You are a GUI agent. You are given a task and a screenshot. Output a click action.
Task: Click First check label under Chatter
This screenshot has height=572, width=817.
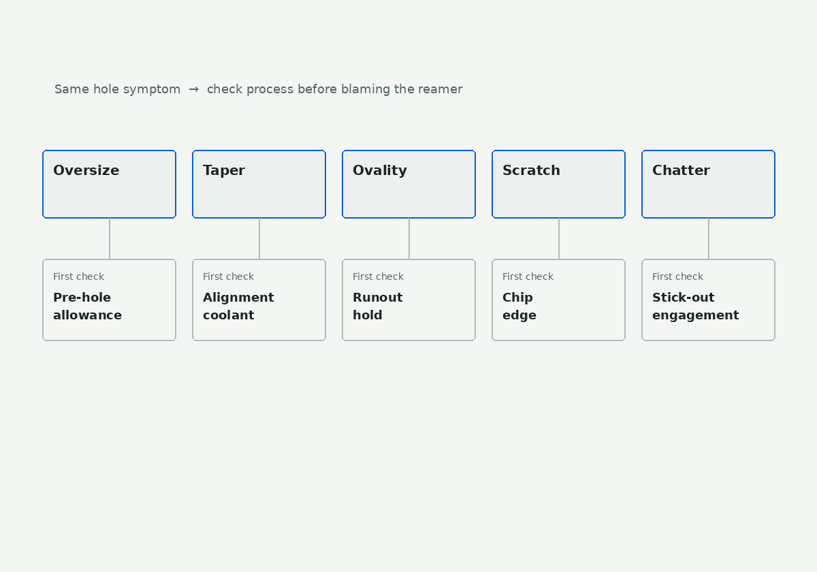[678, 276]
